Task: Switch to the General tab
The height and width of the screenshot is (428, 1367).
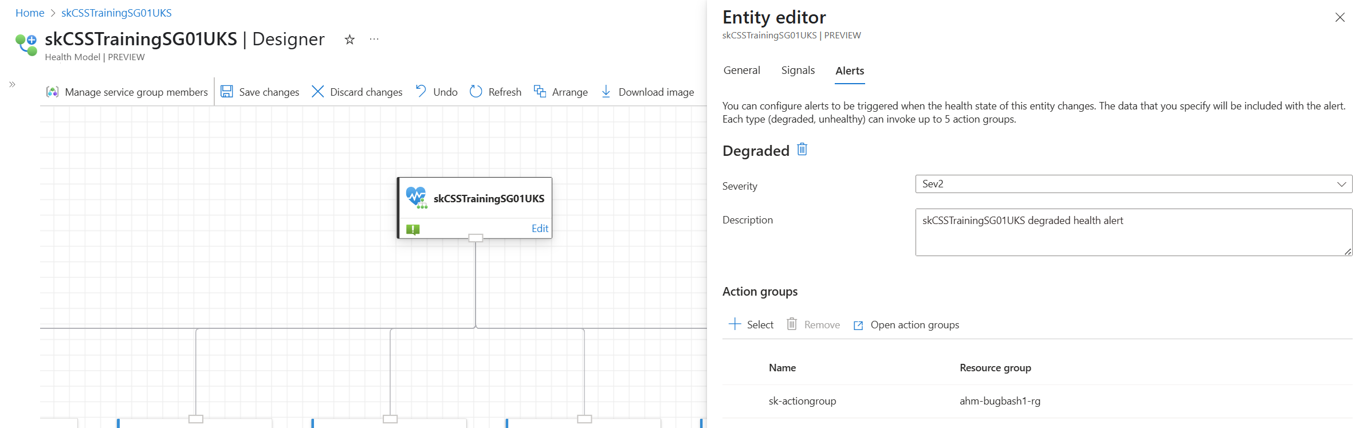Action: (x=741, y=70)
